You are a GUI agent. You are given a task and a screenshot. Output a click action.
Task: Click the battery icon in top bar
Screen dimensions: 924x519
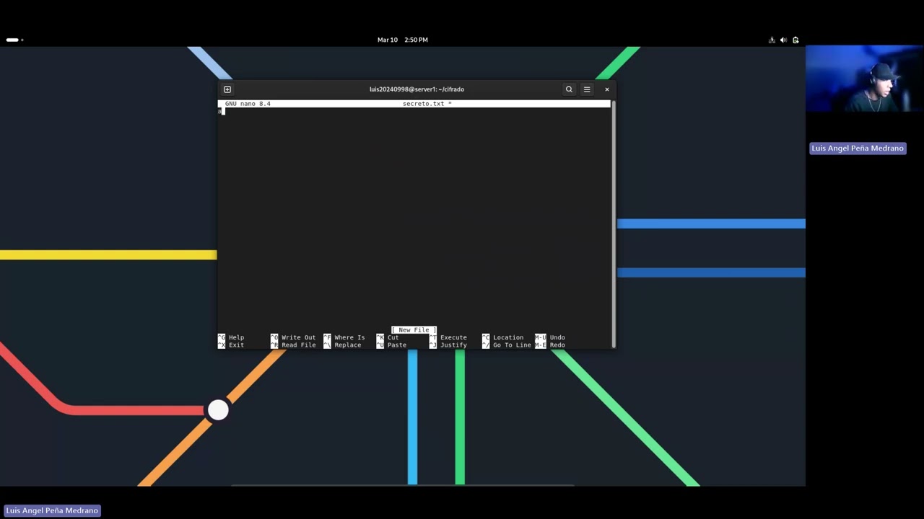coord(796,40)
